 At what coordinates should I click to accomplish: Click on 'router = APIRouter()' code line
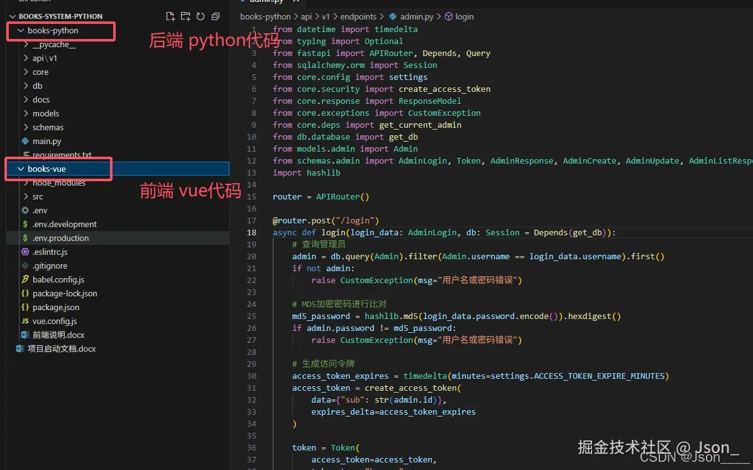321,196
